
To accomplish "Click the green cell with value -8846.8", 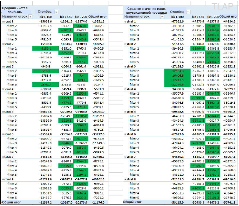I will pyautogui.click(x=66, y=143).
